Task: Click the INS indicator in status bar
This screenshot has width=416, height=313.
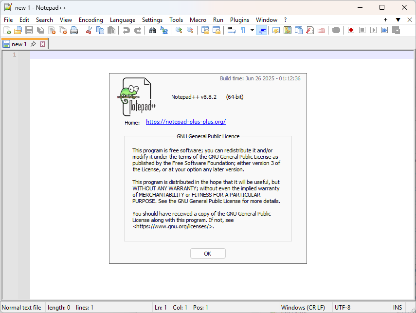Action: point(398,307)
